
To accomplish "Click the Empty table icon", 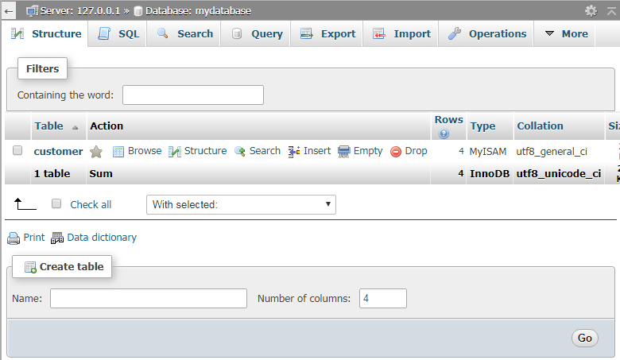I will [343, 151].
